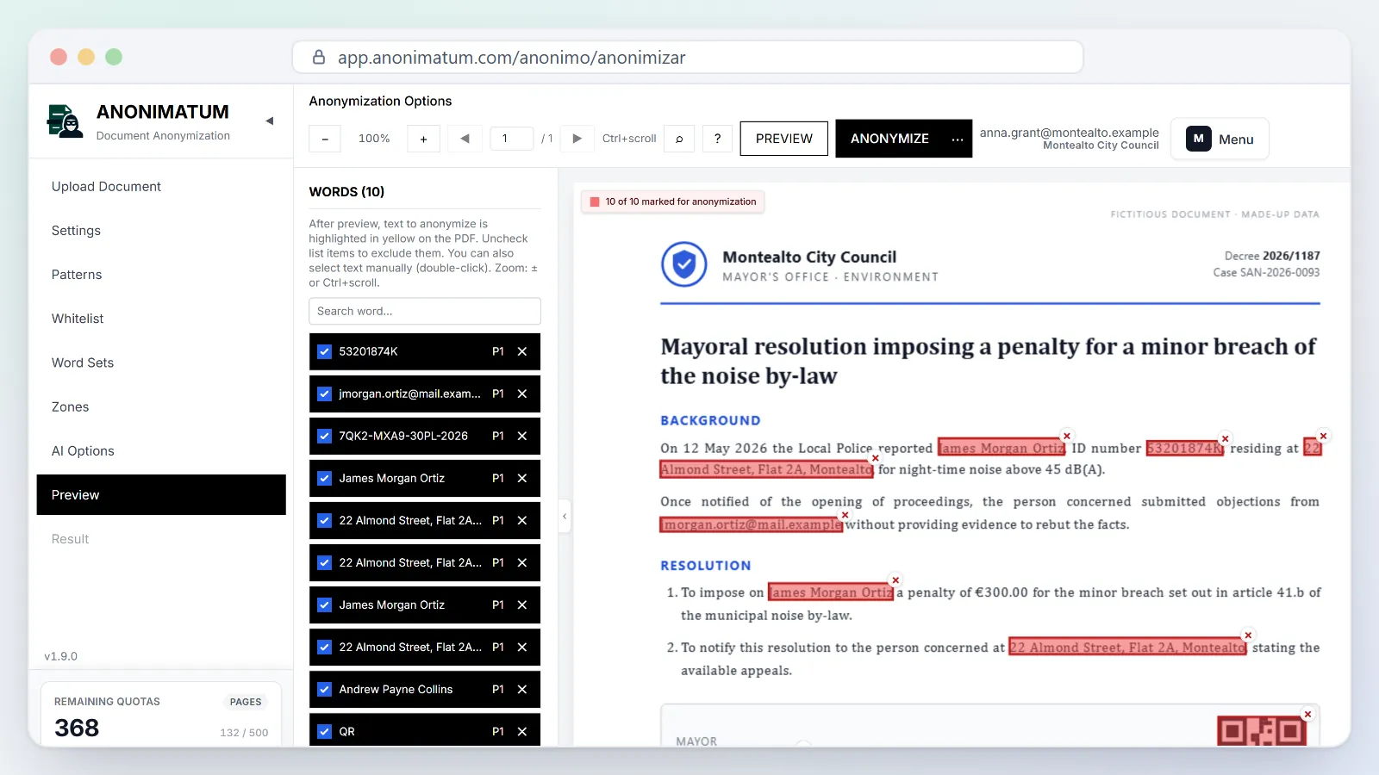The image size is (1379, 775).
Task: Go to previous page arrow
Action: click(465, 139)
